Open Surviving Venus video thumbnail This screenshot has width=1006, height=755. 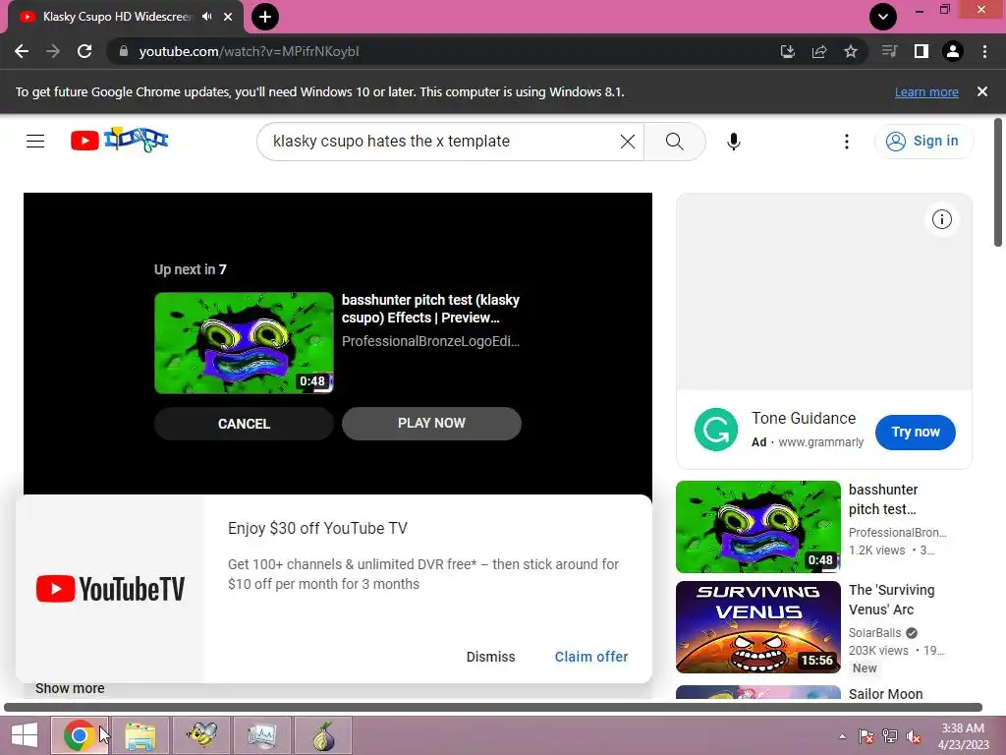click(758, 627)
